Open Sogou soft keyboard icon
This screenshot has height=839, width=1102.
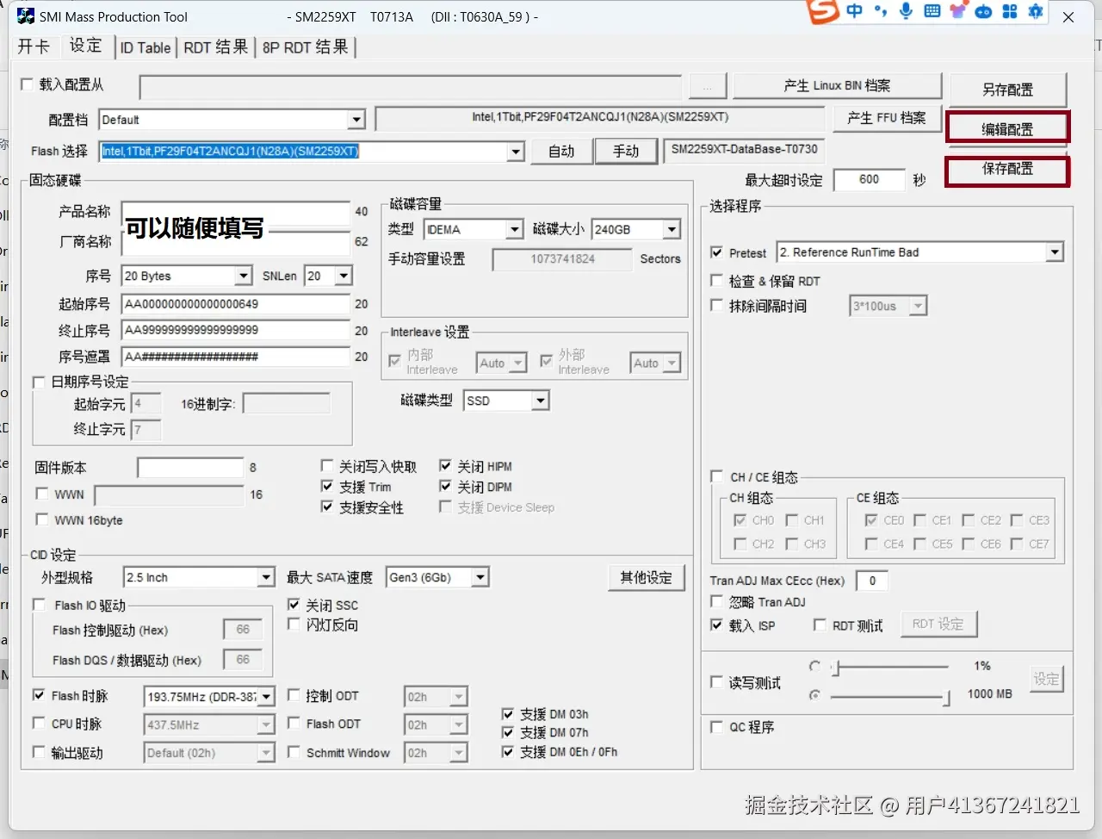coord(932,11)
